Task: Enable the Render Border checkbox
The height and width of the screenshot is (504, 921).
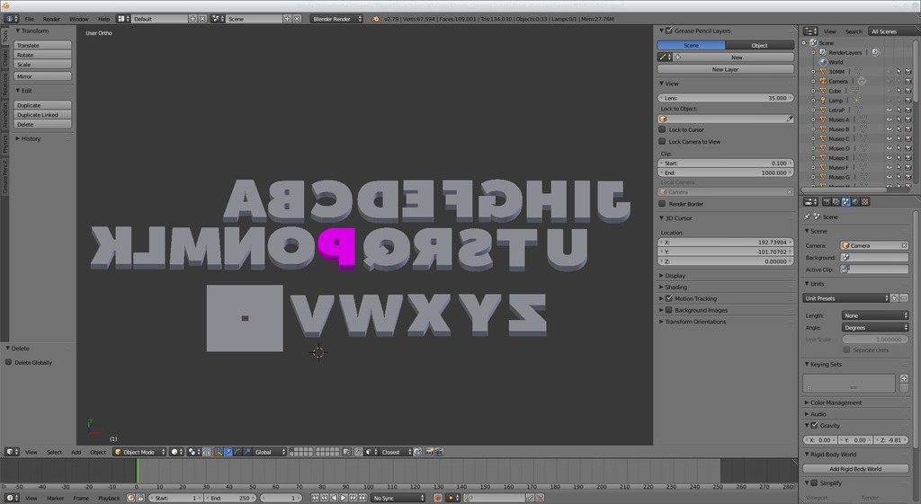Action: point(663,204)
